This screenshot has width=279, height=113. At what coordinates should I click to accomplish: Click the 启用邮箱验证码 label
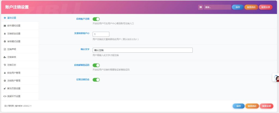pos(82,65)
